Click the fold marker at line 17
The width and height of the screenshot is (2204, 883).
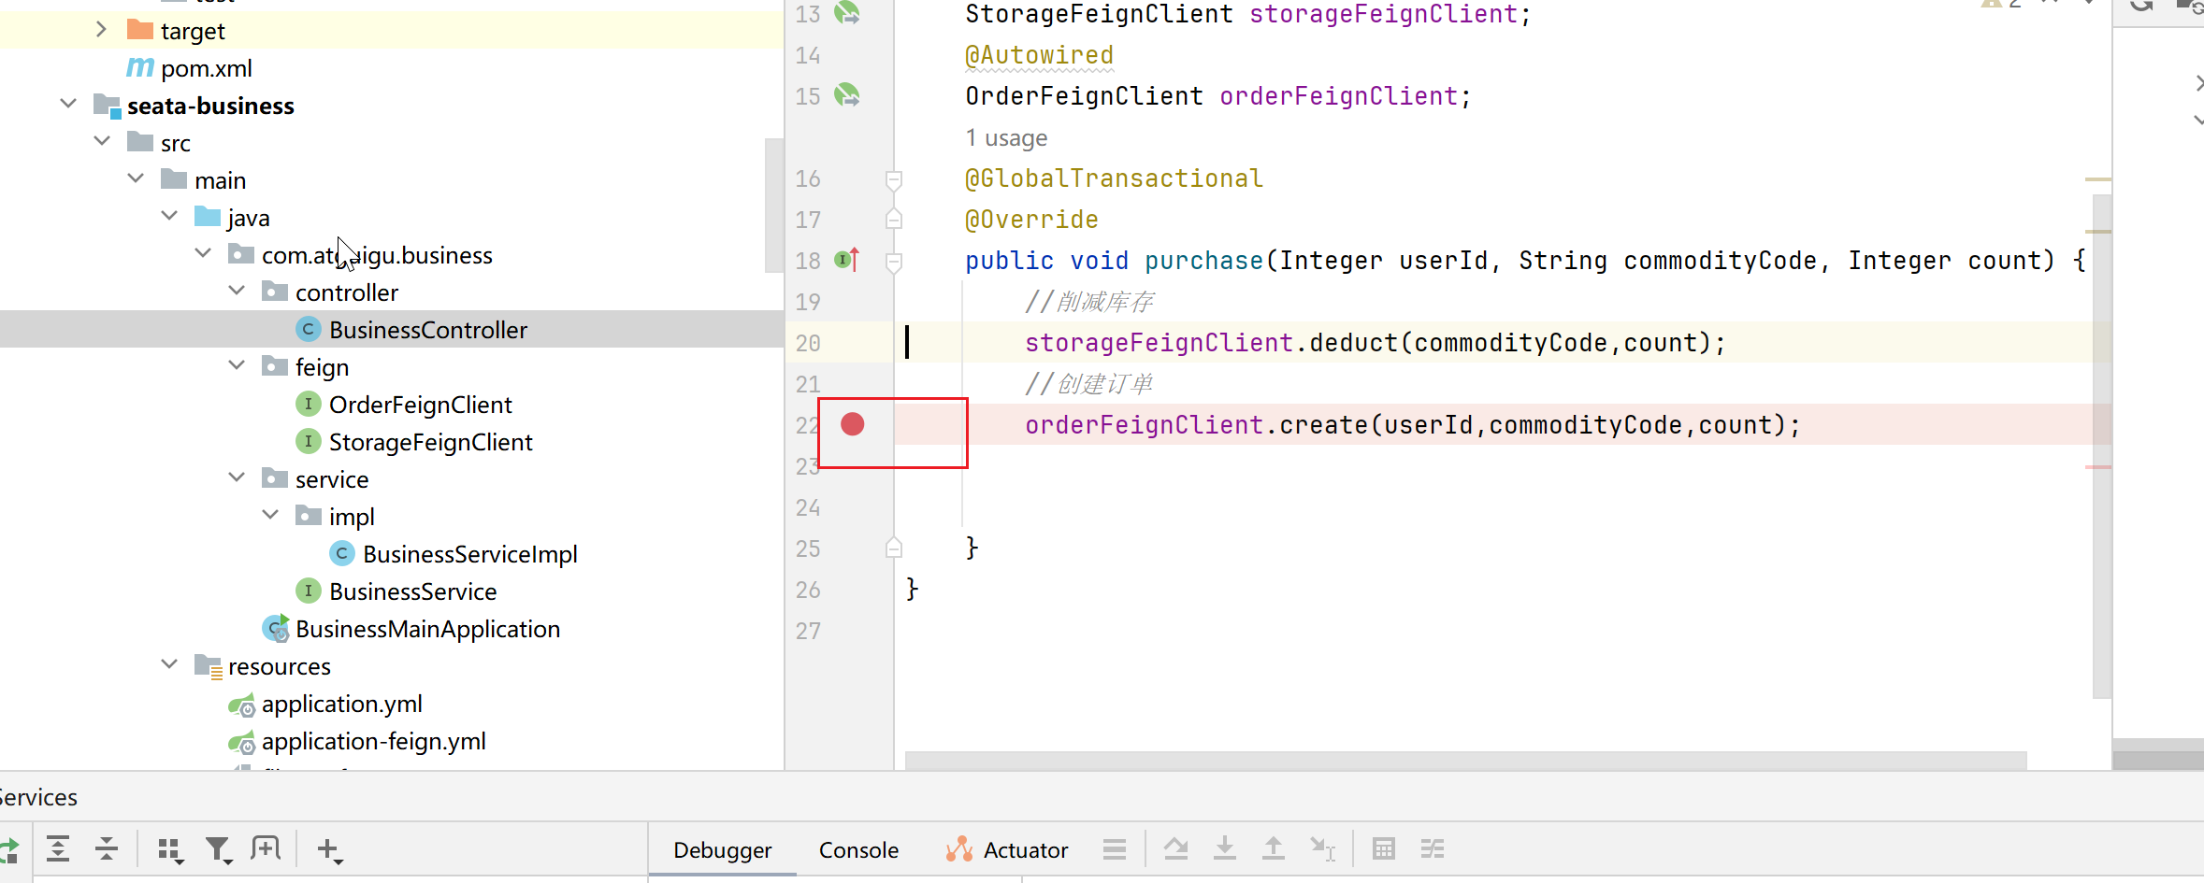[894, 219]
